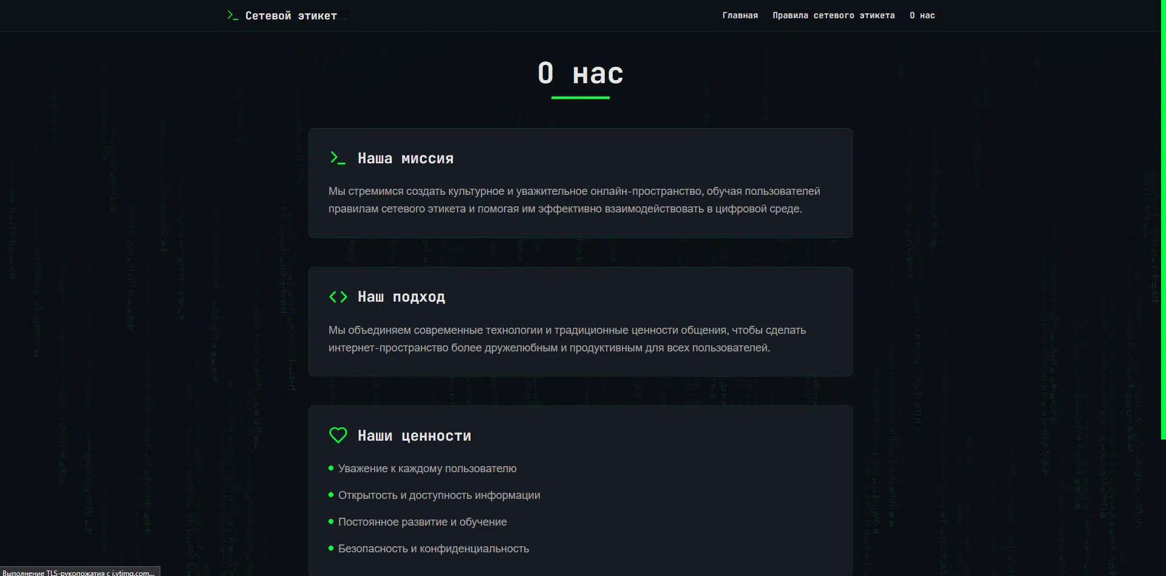1166x576 pixels.
Task: Click the green underline below О нас
Action: (581, 97)
